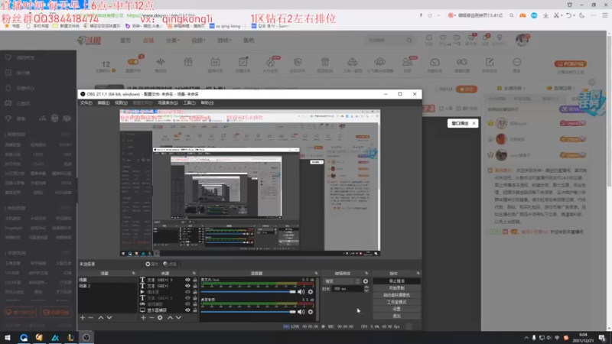This screenshot has height=344, width=612.
Task: Toggle visibility of media source row
Action: click(x=187, y=292)
